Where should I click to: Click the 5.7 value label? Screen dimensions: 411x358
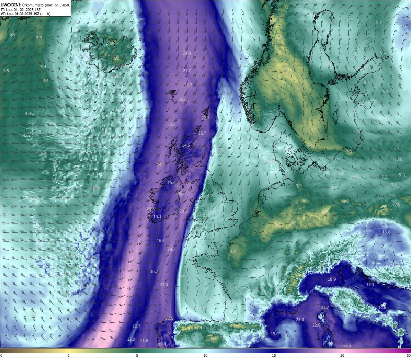click(379, 22)
